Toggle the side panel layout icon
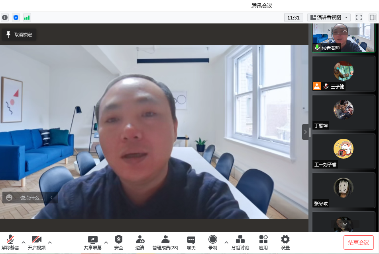The height and width of the screenshot is (254, 379). tap(373, 17)
